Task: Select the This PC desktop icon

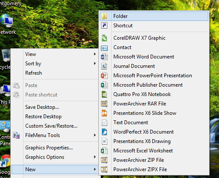Action: pos(5,94)
